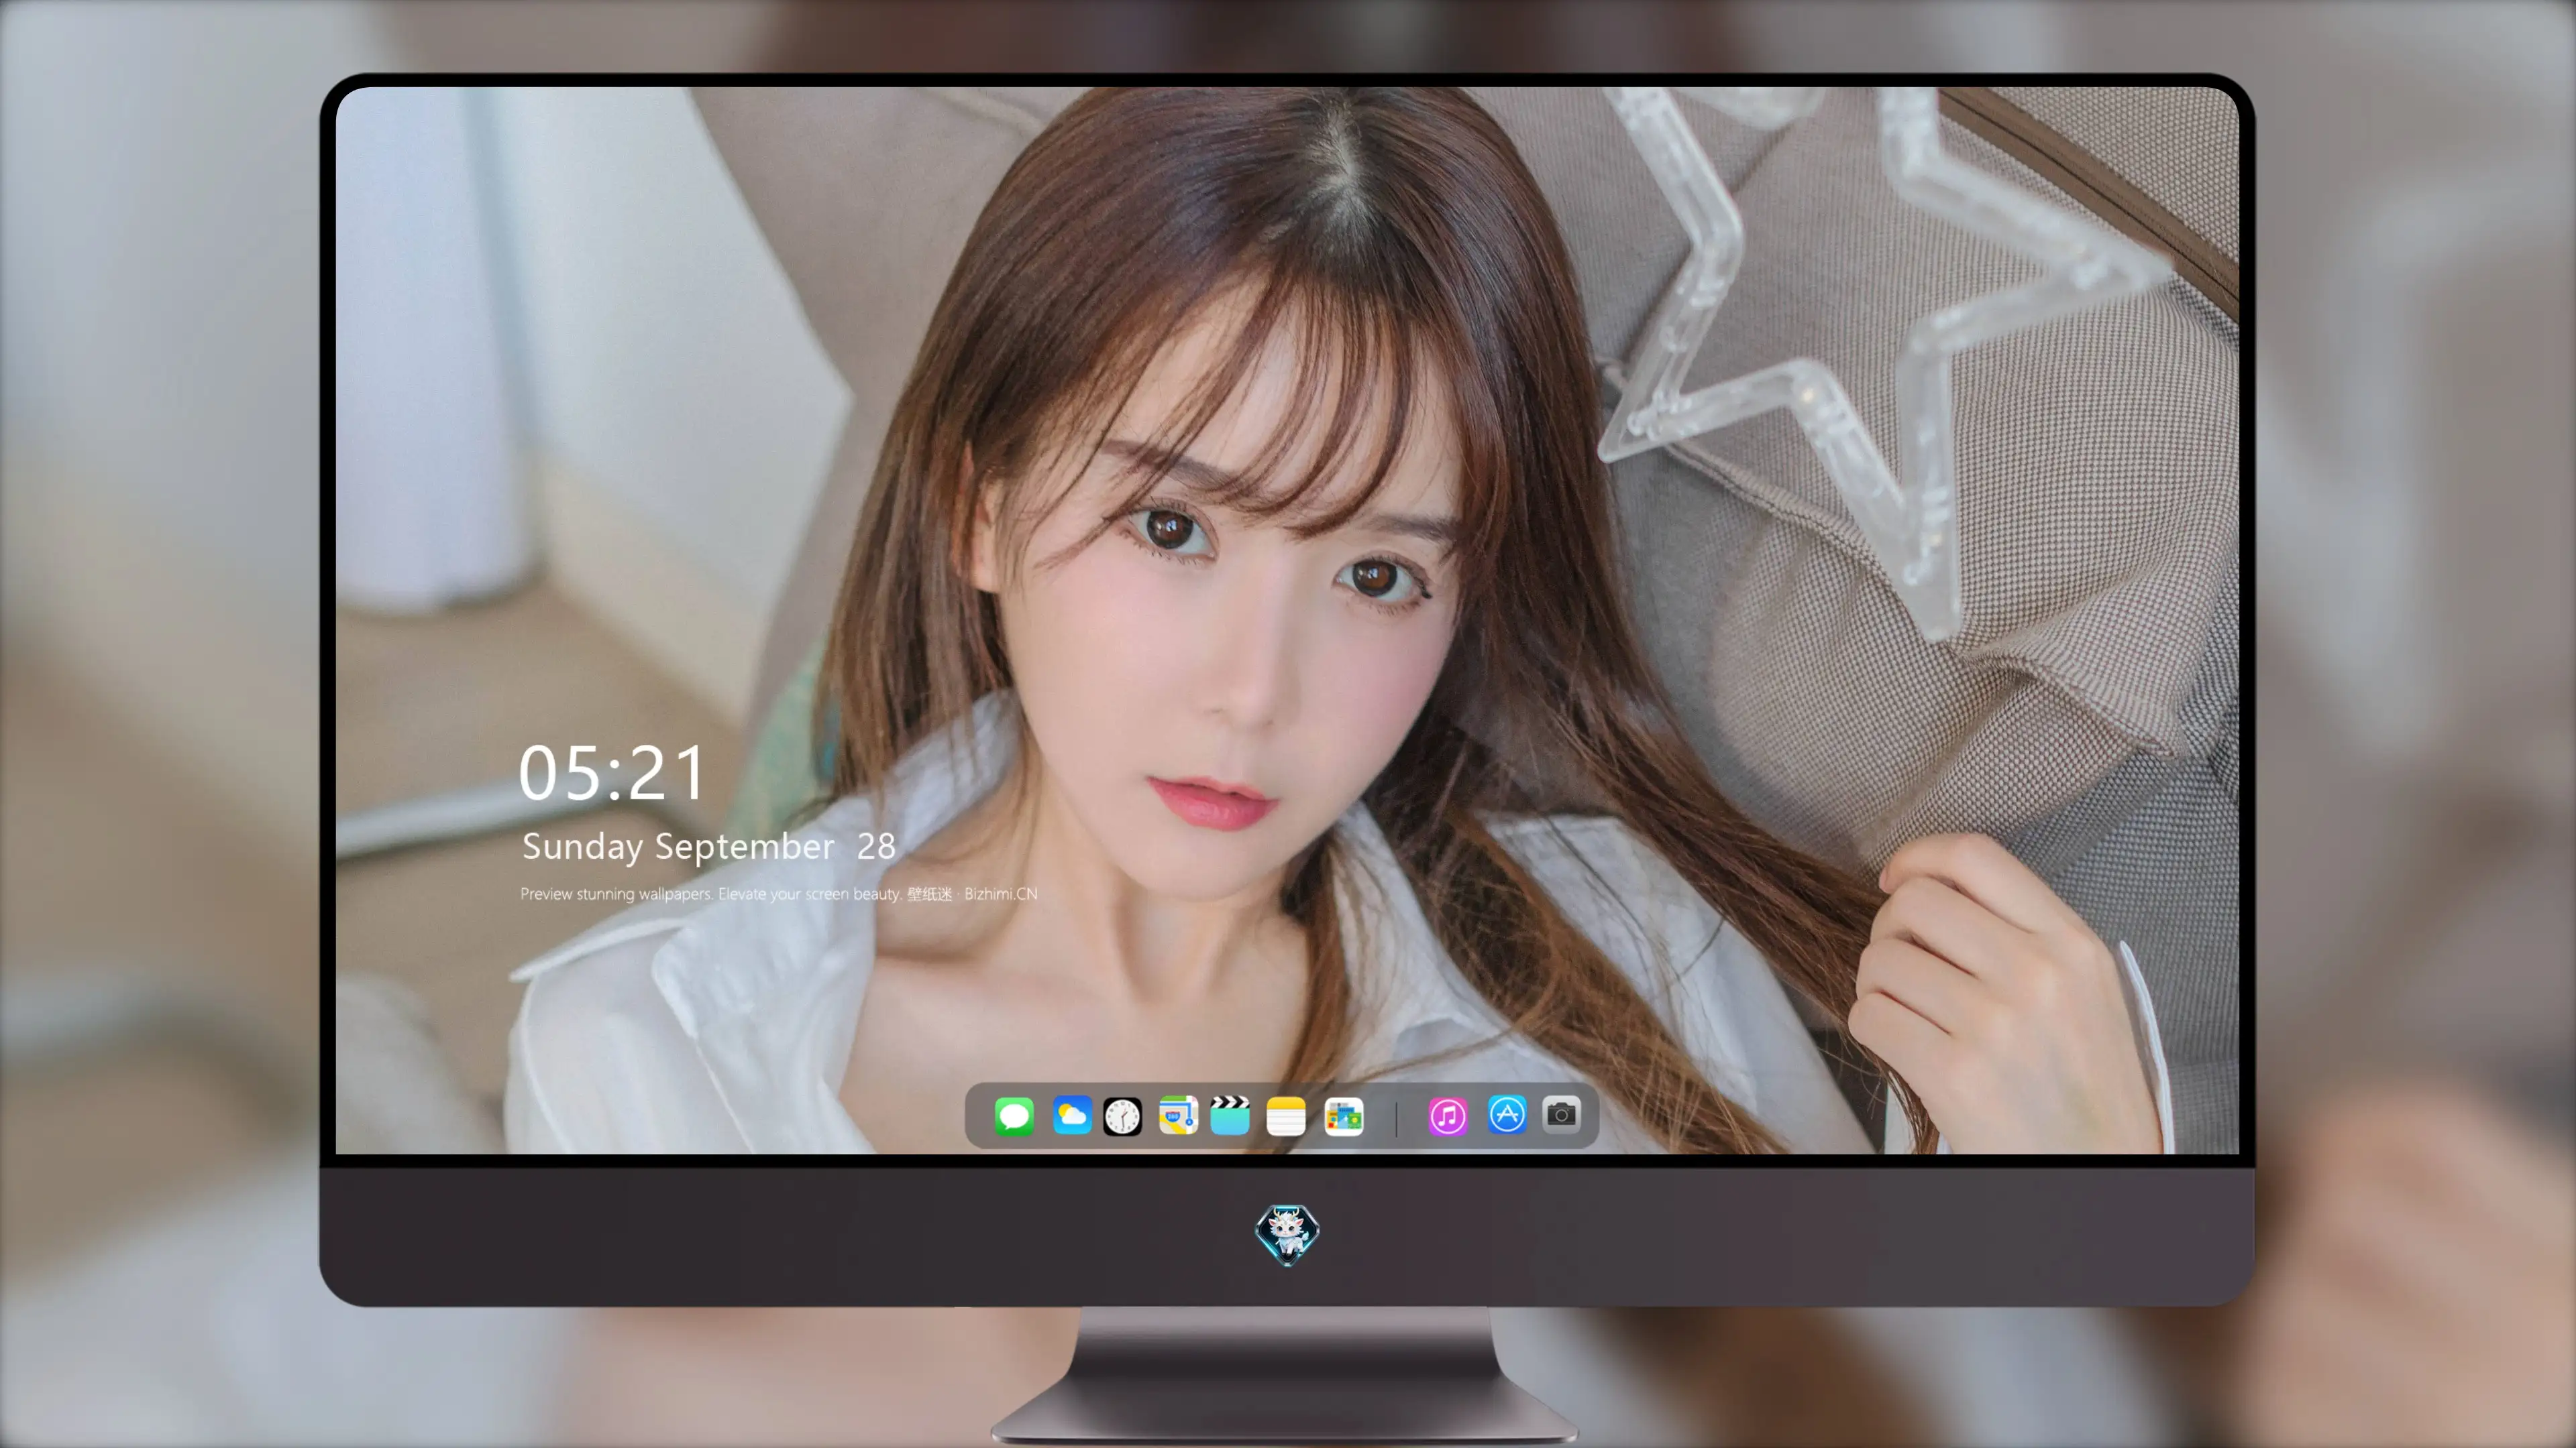Click the Sunday September 28 date text

tap(708, 847)
